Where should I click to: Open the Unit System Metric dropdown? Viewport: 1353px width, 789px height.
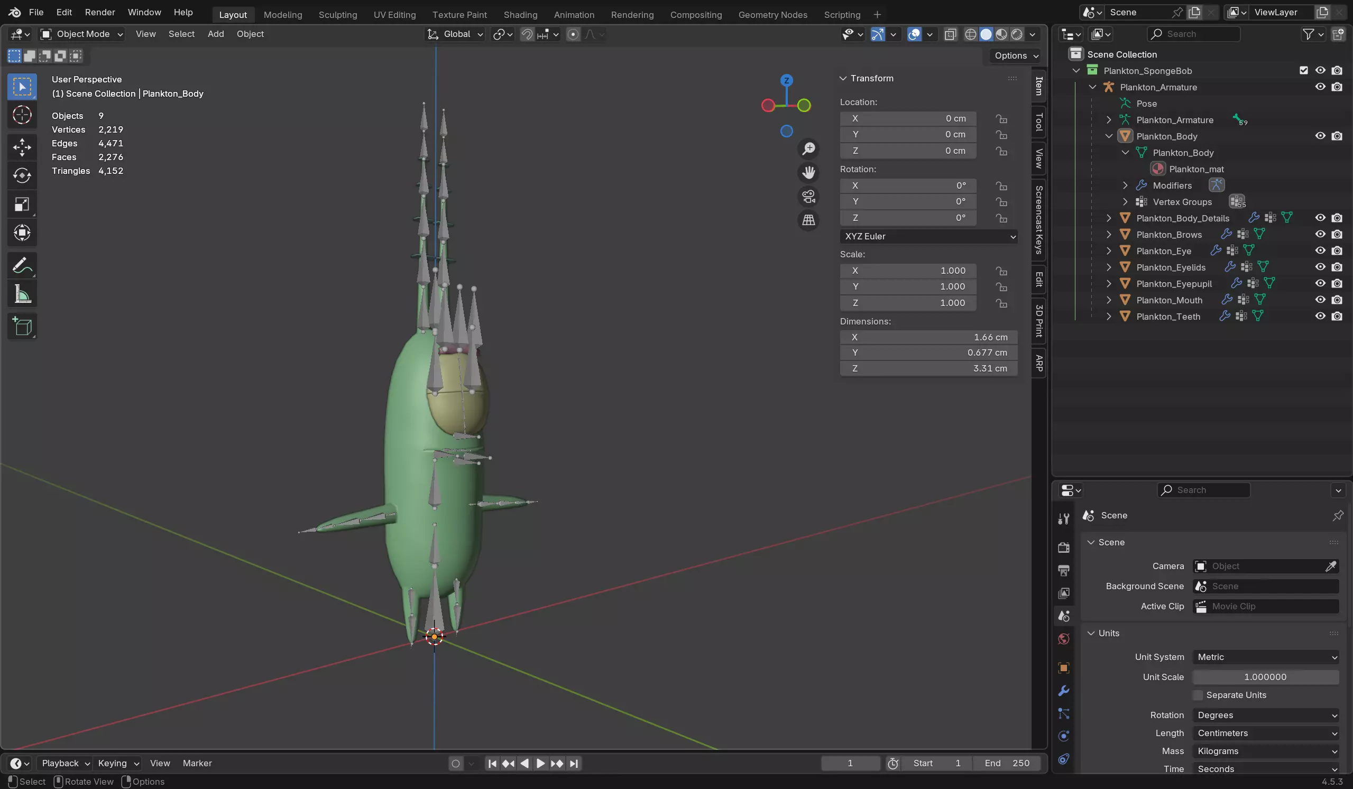tap(1265, 657)
